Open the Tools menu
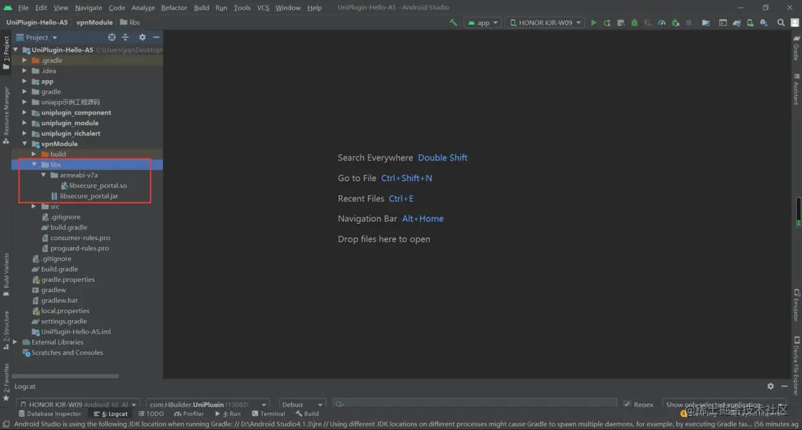The height and width of the screenshot is (430, 802). pos(242,8)
